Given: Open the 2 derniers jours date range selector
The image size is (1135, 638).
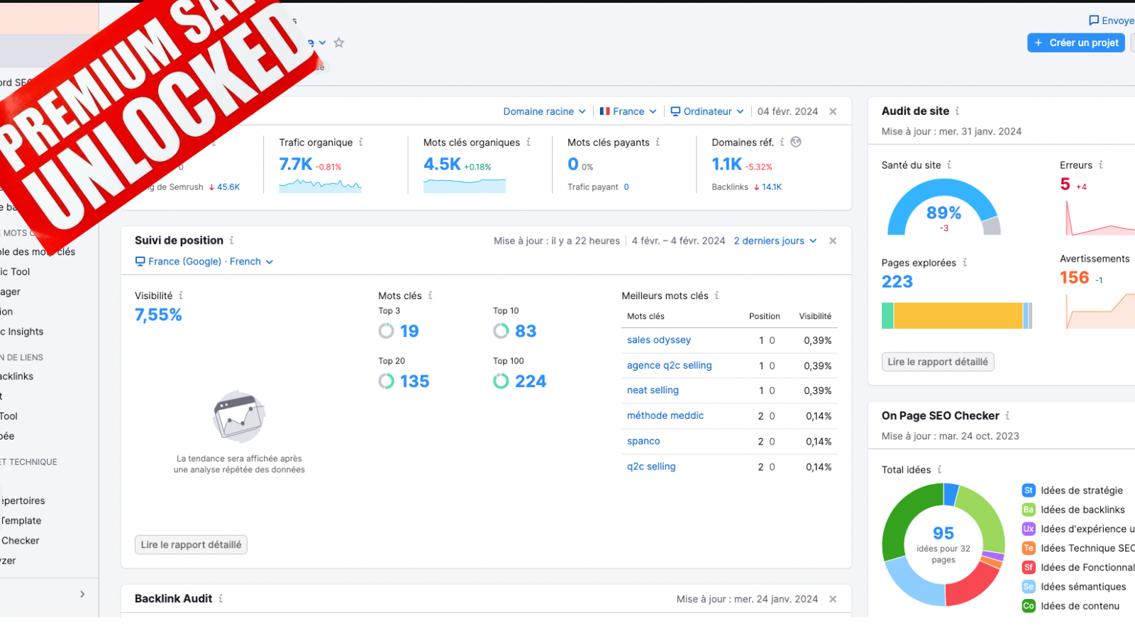Looking at the screenshot, I should tap(775, 240).
